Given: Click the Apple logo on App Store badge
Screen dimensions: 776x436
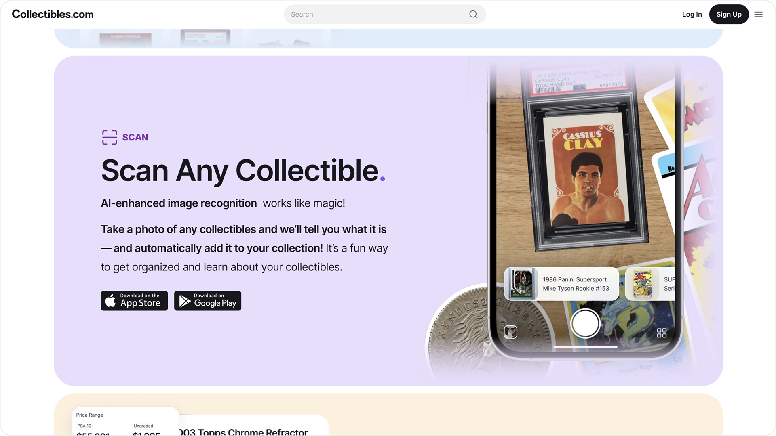Looking at the screenshot, I should pyautogui.click(x=110, y=301).
